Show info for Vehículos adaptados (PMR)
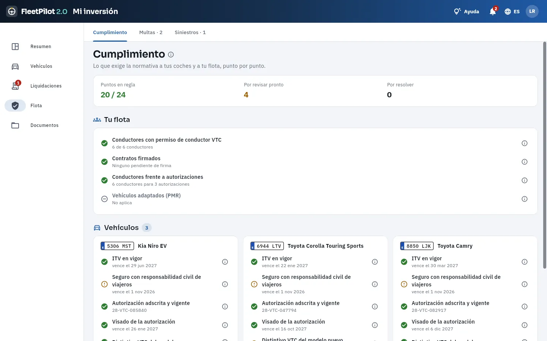This screenshot has width=547, height=341. (x=525, y=199)
